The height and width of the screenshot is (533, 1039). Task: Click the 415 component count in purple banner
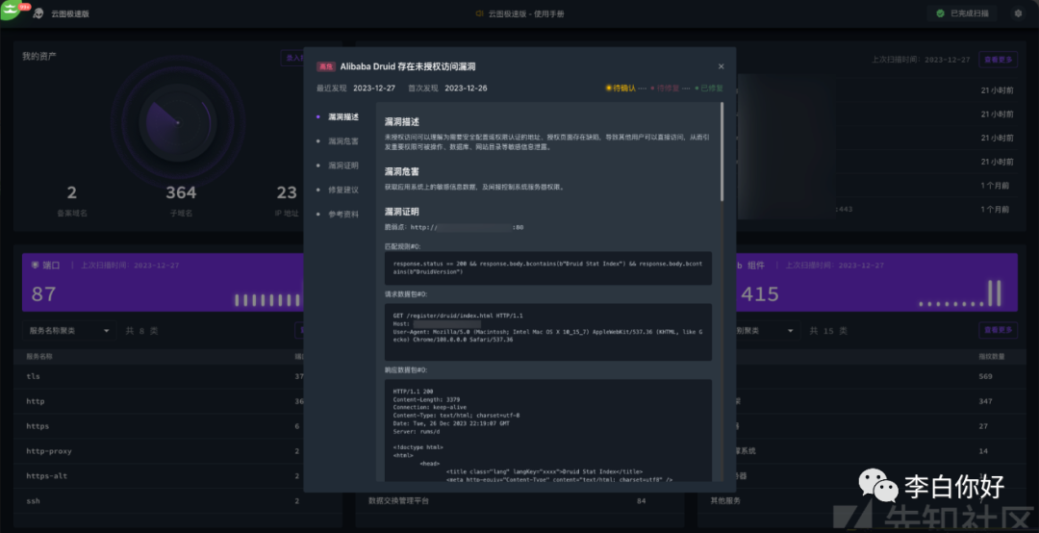point(759,293)
